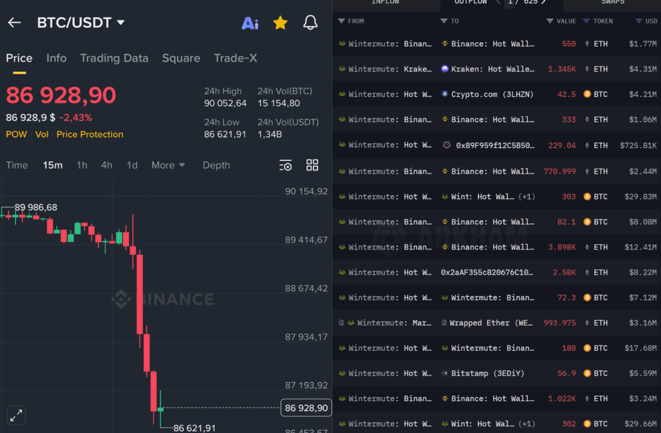
Task: Click the $29.83M USD amount
Action: (x=641, y=196)
